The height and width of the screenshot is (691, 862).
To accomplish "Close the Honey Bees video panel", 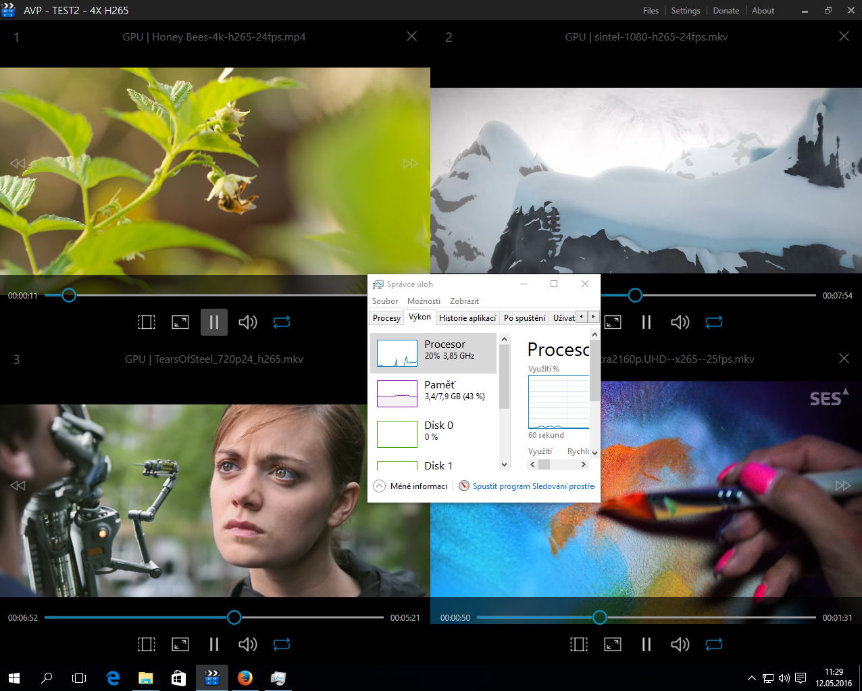I will [411, 36].
